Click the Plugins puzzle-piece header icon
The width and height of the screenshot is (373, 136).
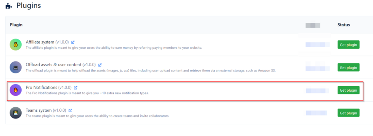coord(9,6)
